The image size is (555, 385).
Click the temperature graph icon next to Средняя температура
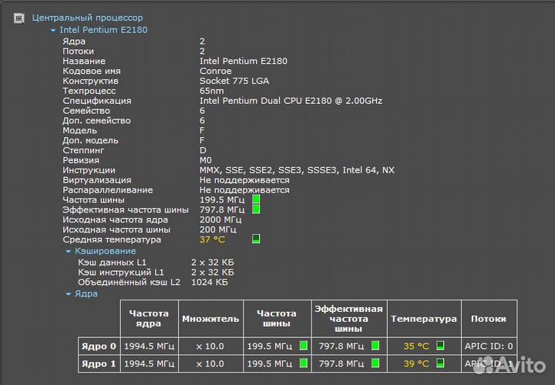click(x=256, y=239)
